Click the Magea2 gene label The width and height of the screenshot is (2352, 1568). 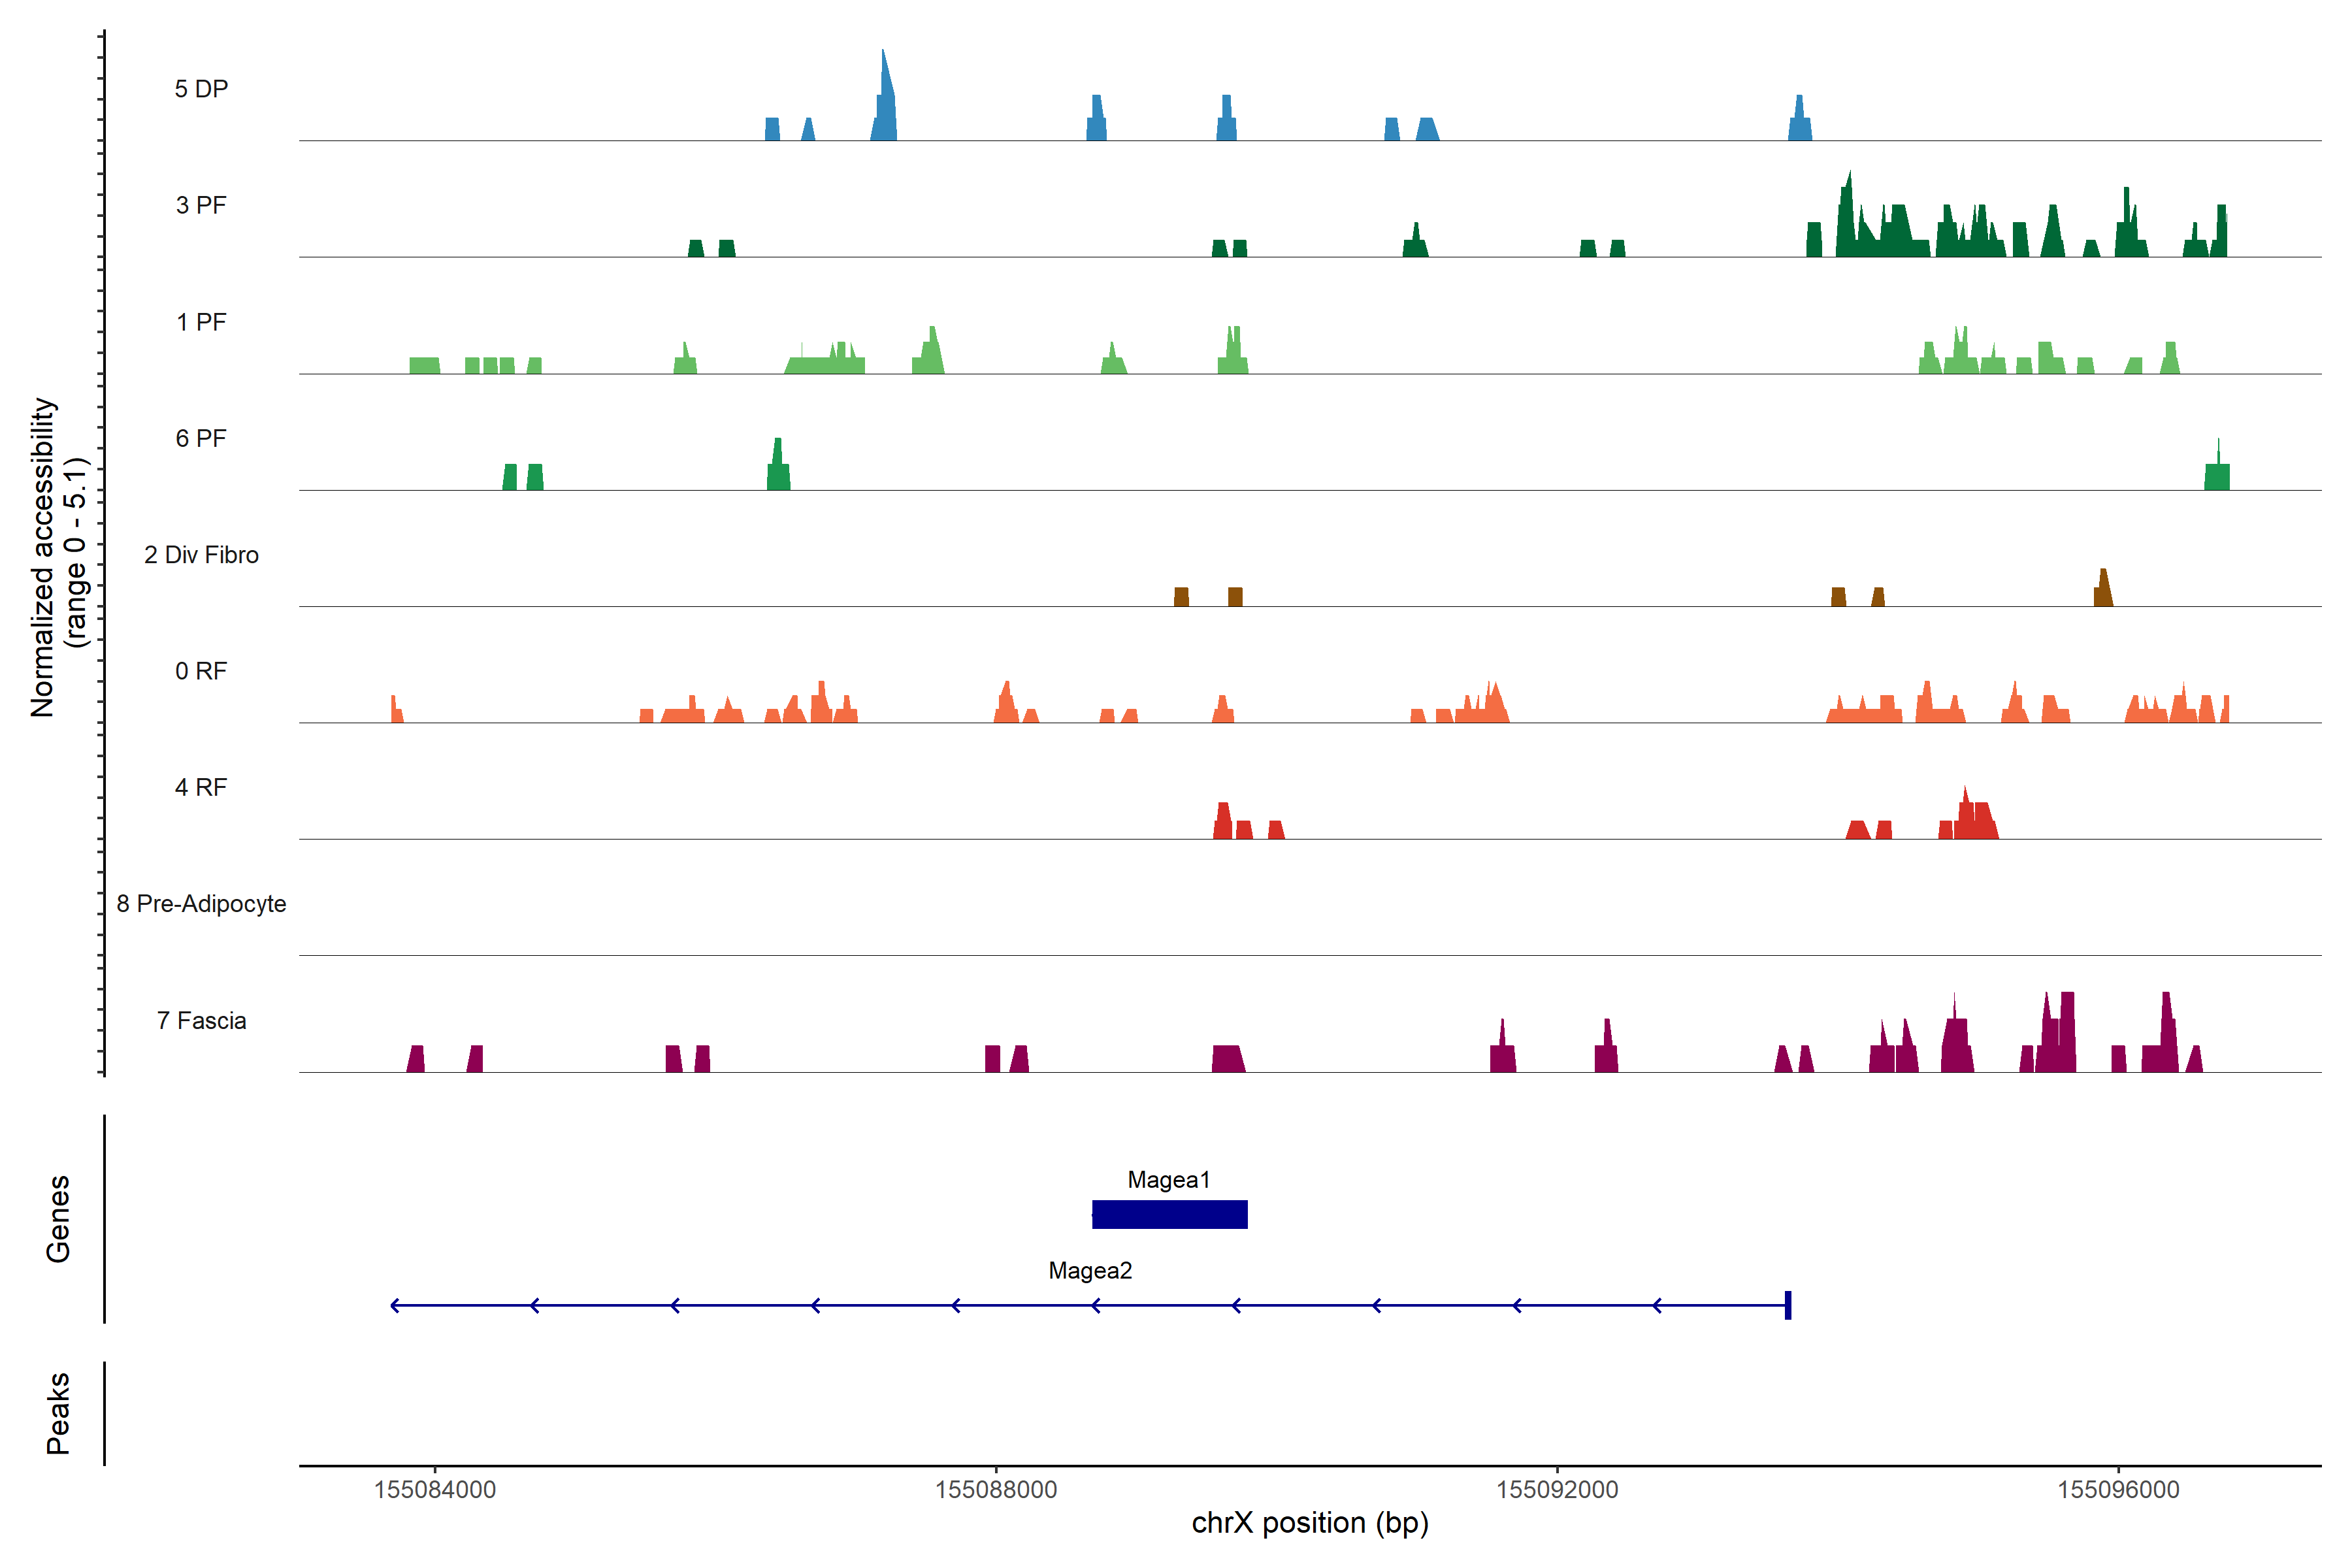pyautogui.click(x=1090, y=1271)
